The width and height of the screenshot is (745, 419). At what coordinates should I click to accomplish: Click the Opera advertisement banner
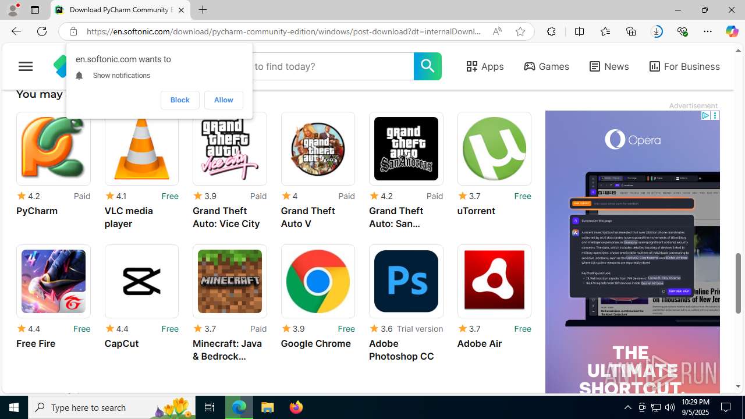(x=632, y=251)
